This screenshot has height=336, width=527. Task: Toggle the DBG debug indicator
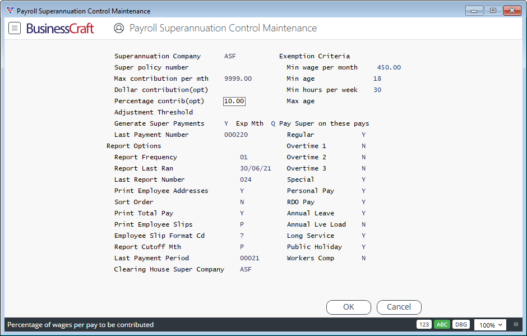coord(461,325)
